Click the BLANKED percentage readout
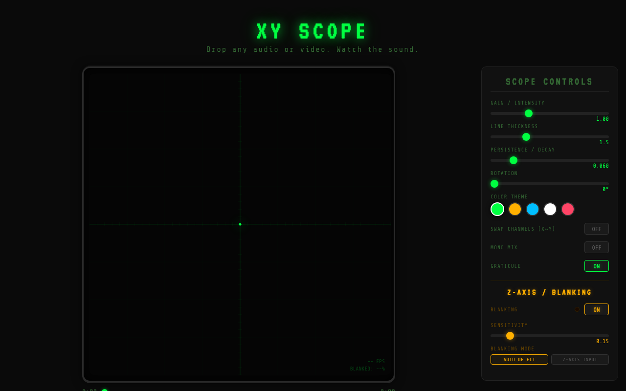626x391 pixels. point(367,369)
